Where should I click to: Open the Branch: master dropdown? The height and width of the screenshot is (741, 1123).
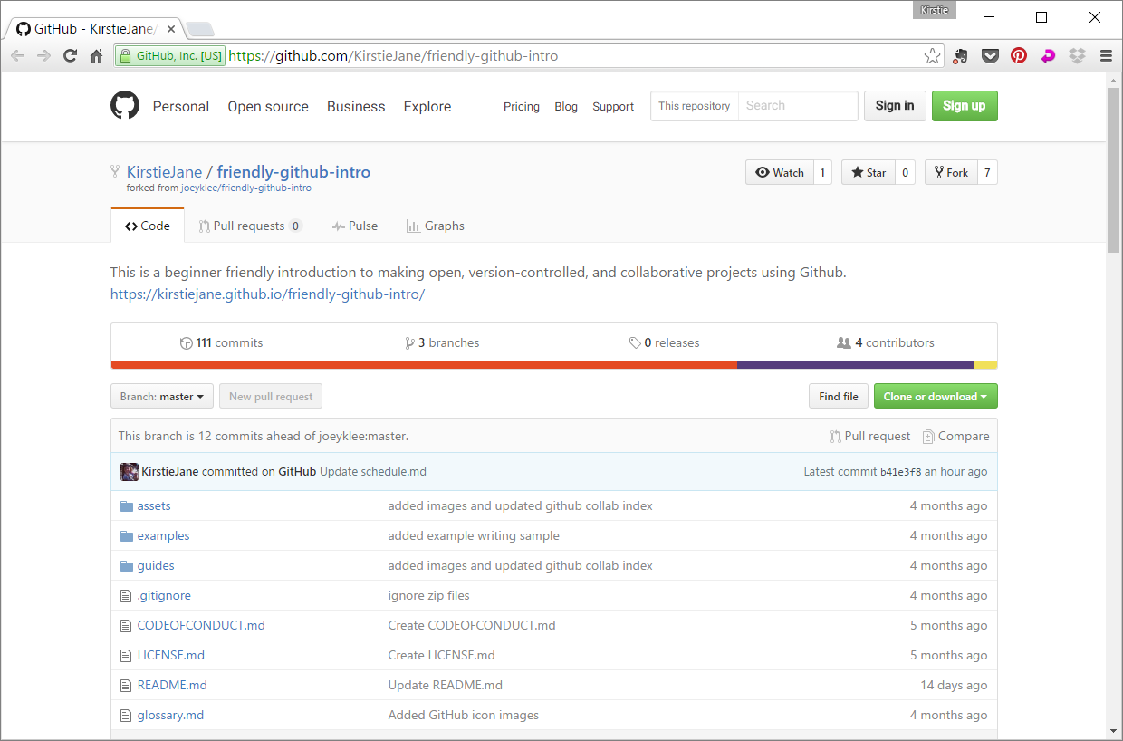point(162,397)
